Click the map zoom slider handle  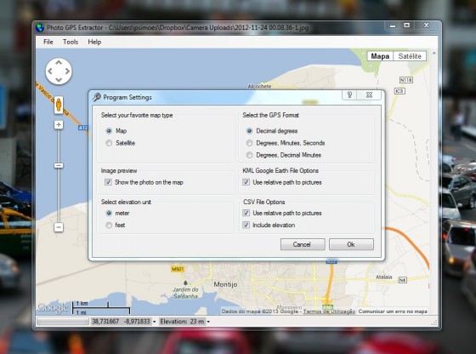tap(59, 166)
